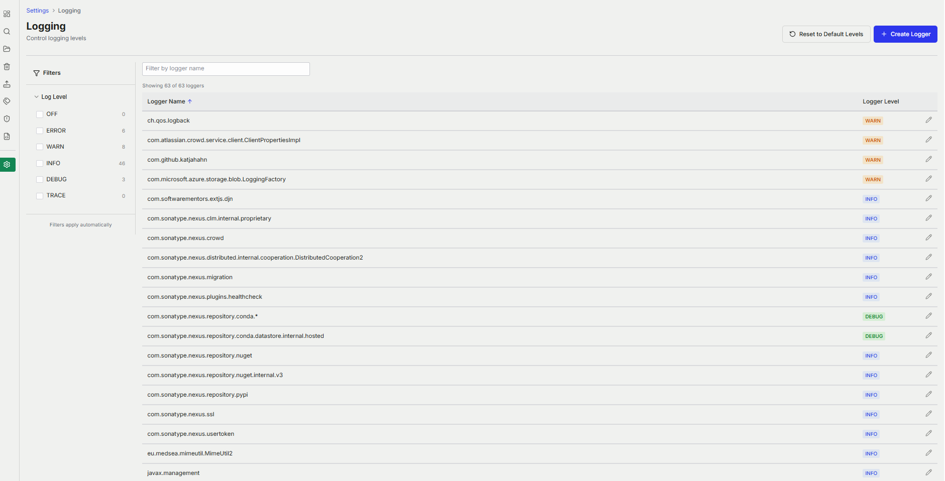Edit com.sonatype.nexus.crowd logger pencil icon
945x481 pixels.
click(928, 237)
